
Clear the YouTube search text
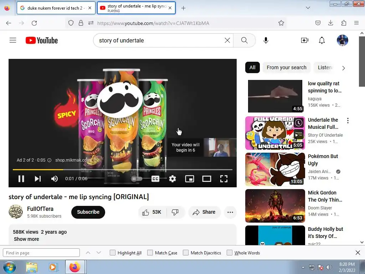click(x=227, y=40)
